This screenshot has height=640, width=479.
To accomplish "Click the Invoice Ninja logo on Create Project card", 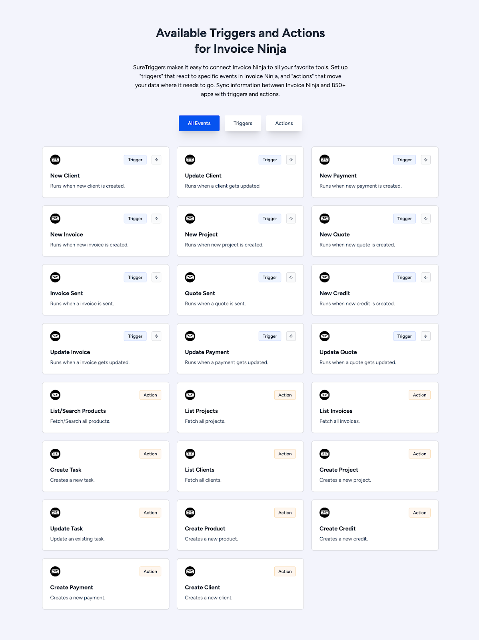I will (325, 454).
